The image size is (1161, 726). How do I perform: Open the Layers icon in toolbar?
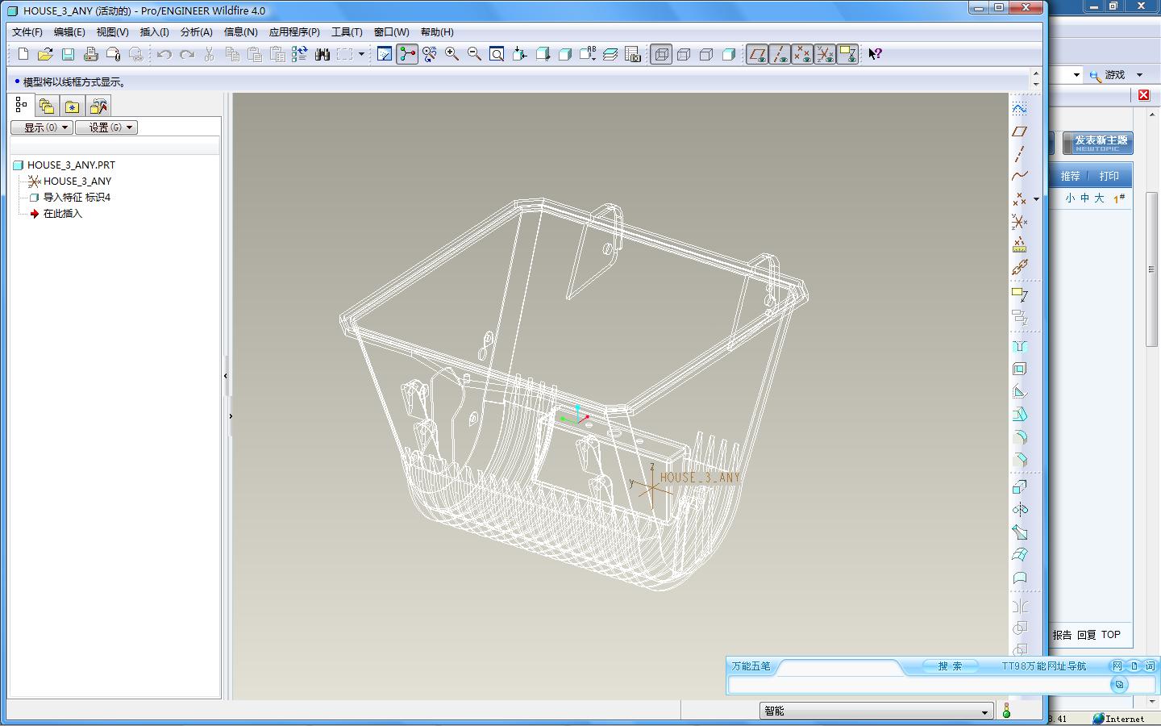610,54
